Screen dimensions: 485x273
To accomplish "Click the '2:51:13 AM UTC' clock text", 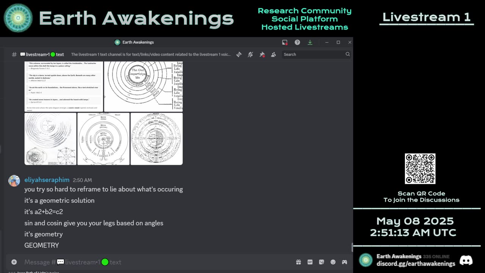I will pos(413,232).
